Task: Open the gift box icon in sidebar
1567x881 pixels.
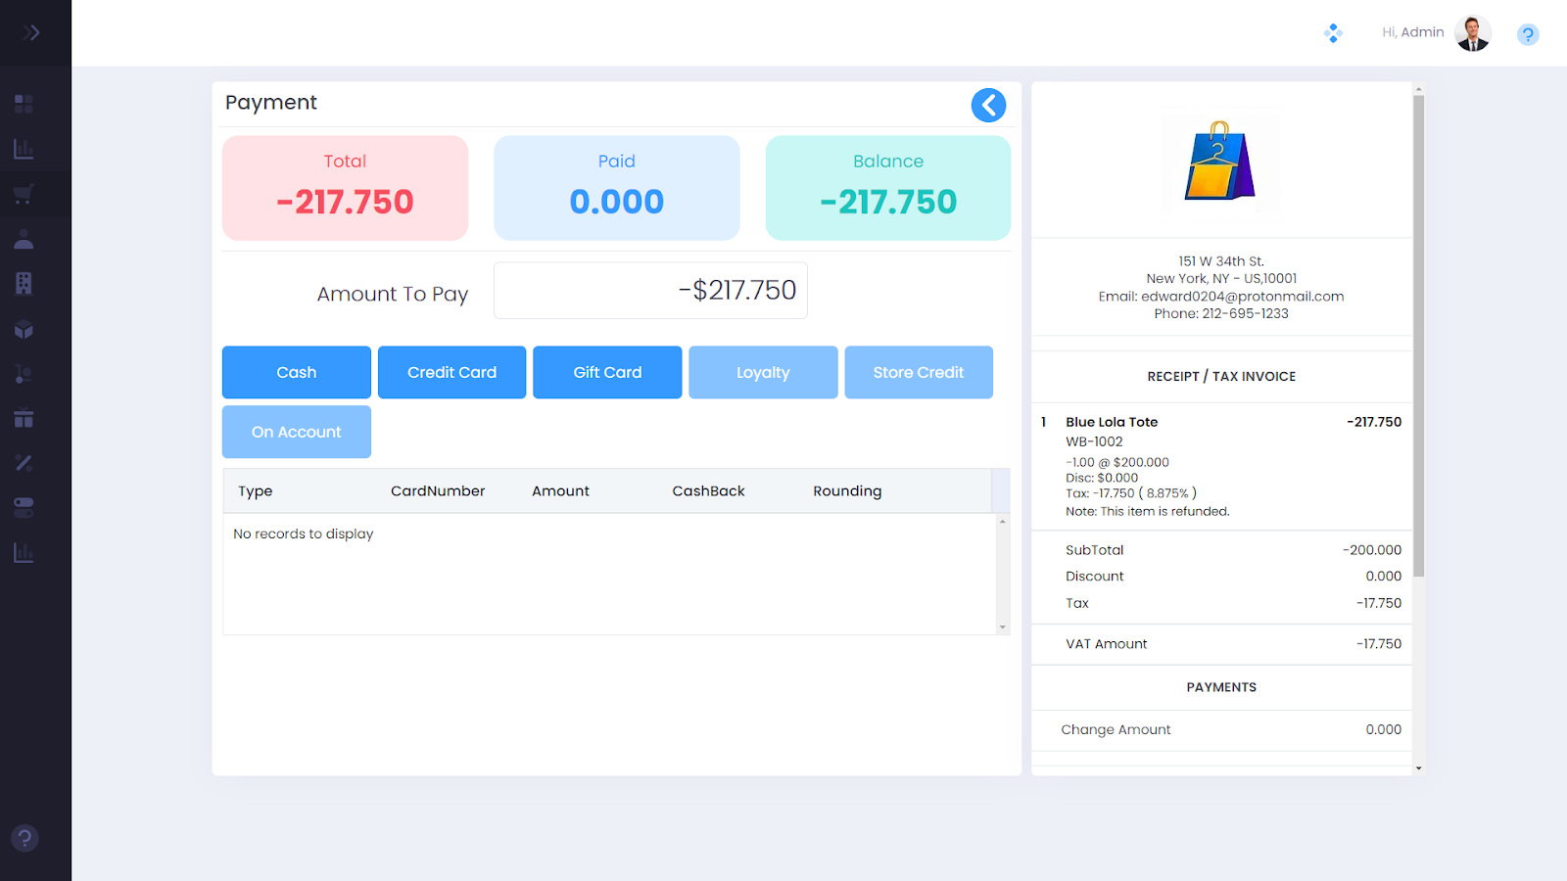Action: click(24, 419)
